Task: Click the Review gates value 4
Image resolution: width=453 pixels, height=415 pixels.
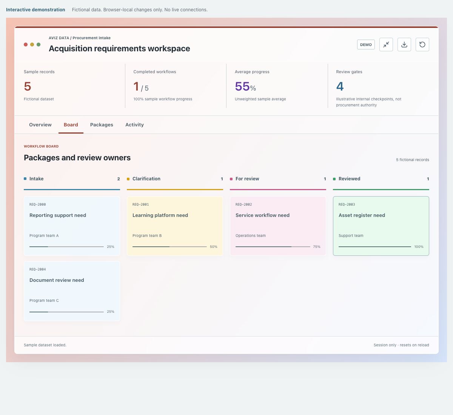Action: [340, 86]
